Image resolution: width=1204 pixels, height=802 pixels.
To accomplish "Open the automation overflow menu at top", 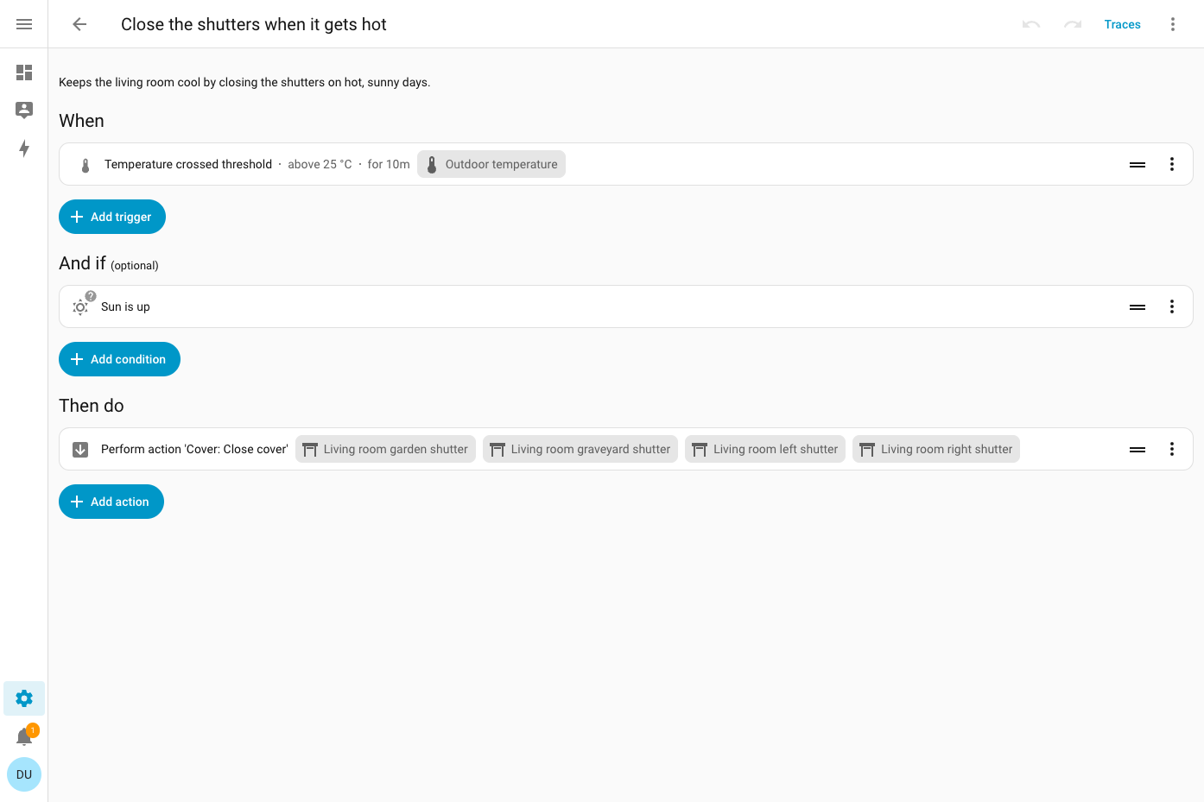I will tap(1173, 24).
